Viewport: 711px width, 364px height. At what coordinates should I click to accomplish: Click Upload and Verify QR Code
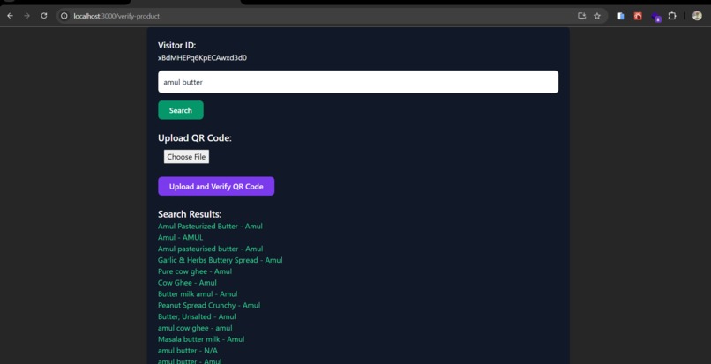coord(216,186)
